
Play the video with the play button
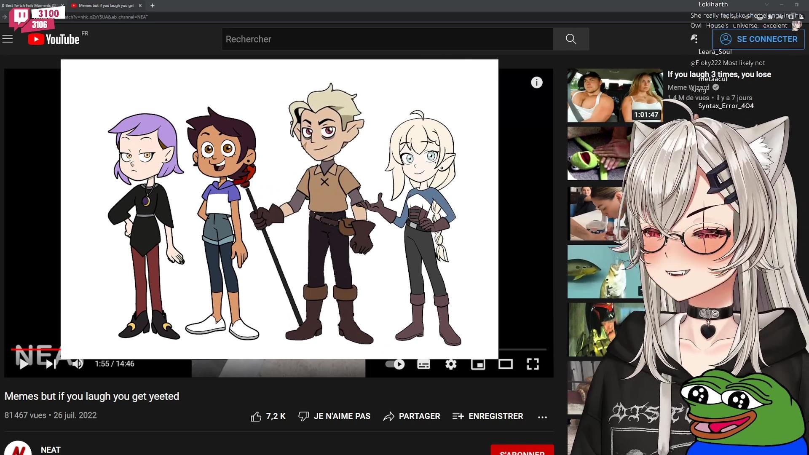point(24,364)
